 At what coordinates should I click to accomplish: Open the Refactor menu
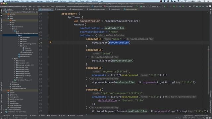click(x=63, y=1)
